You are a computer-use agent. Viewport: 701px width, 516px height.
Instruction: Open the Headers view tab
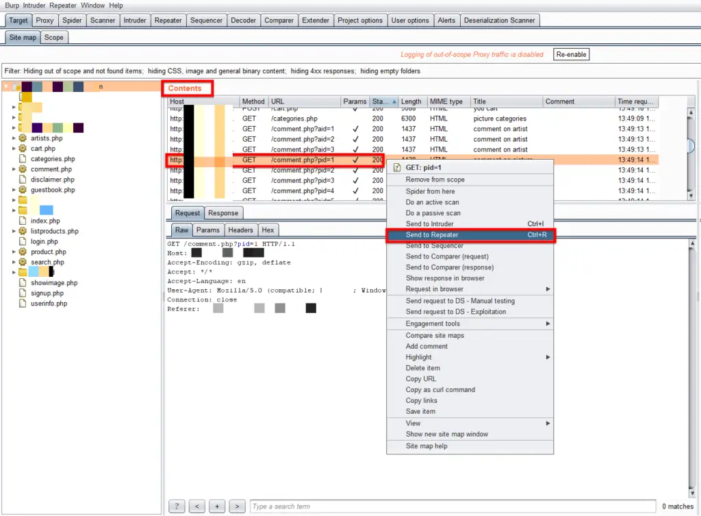coord(240,230)
